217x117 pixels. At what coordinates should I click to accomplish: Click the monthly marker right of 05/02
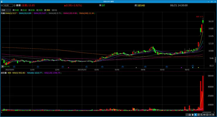tap(167, 67)
